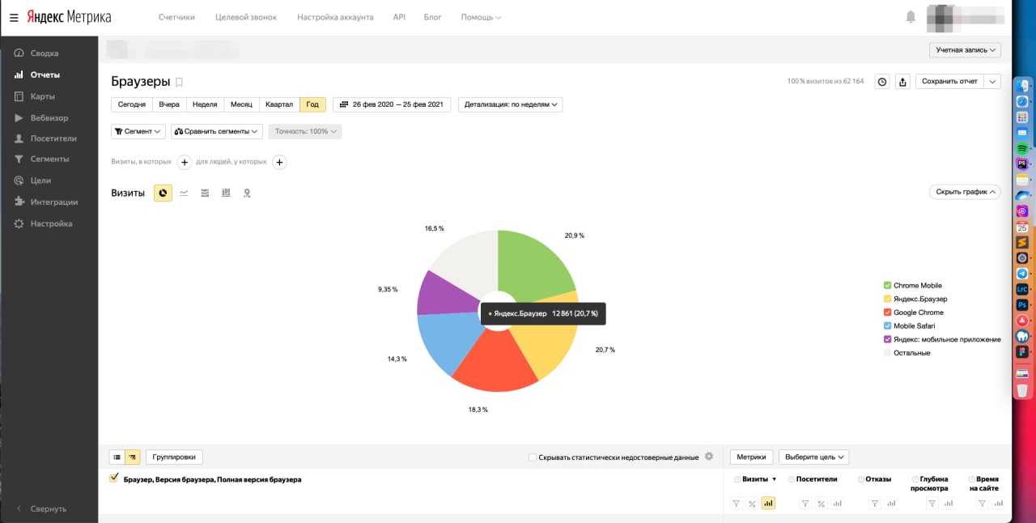
Task: Click the red Google Chrome legend swatch
Action: click(x=887, y=313)
